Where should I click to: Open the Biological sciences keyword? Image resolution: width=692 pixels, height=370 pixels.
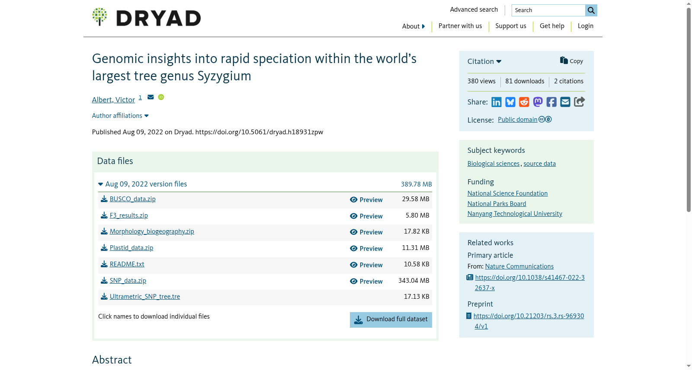[x=493, y=164]
